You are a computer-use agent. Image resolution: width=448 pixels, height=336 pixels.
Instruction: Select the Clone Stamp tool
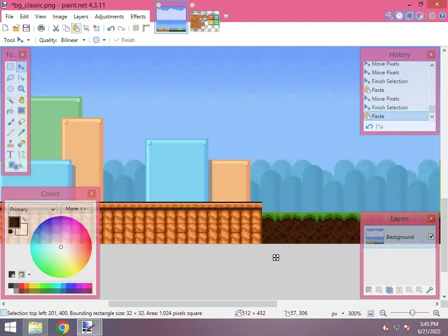10,143
